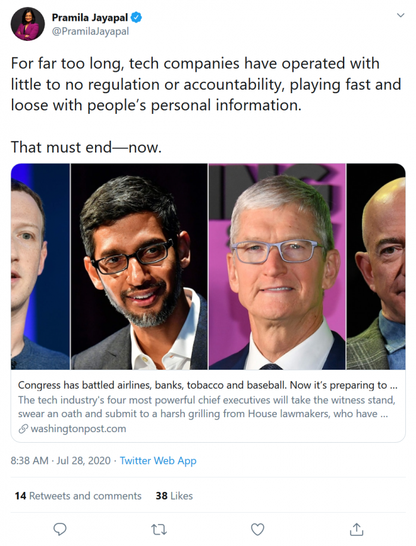Click the link chain icon beside washingtonpost.com
Image resolution: width=416 pixels, height=546 pixels.
pyautogui.click(x=23, y=428)
